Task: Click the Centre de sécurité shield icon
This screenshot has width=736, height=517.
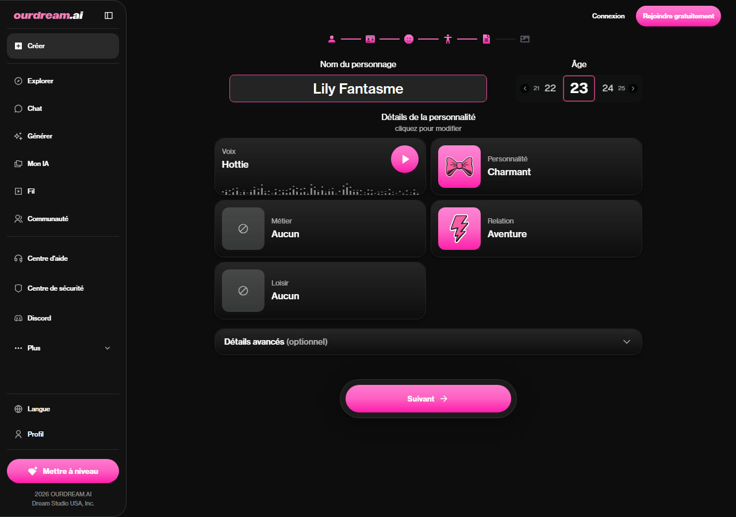Action: tap(18, 288)
